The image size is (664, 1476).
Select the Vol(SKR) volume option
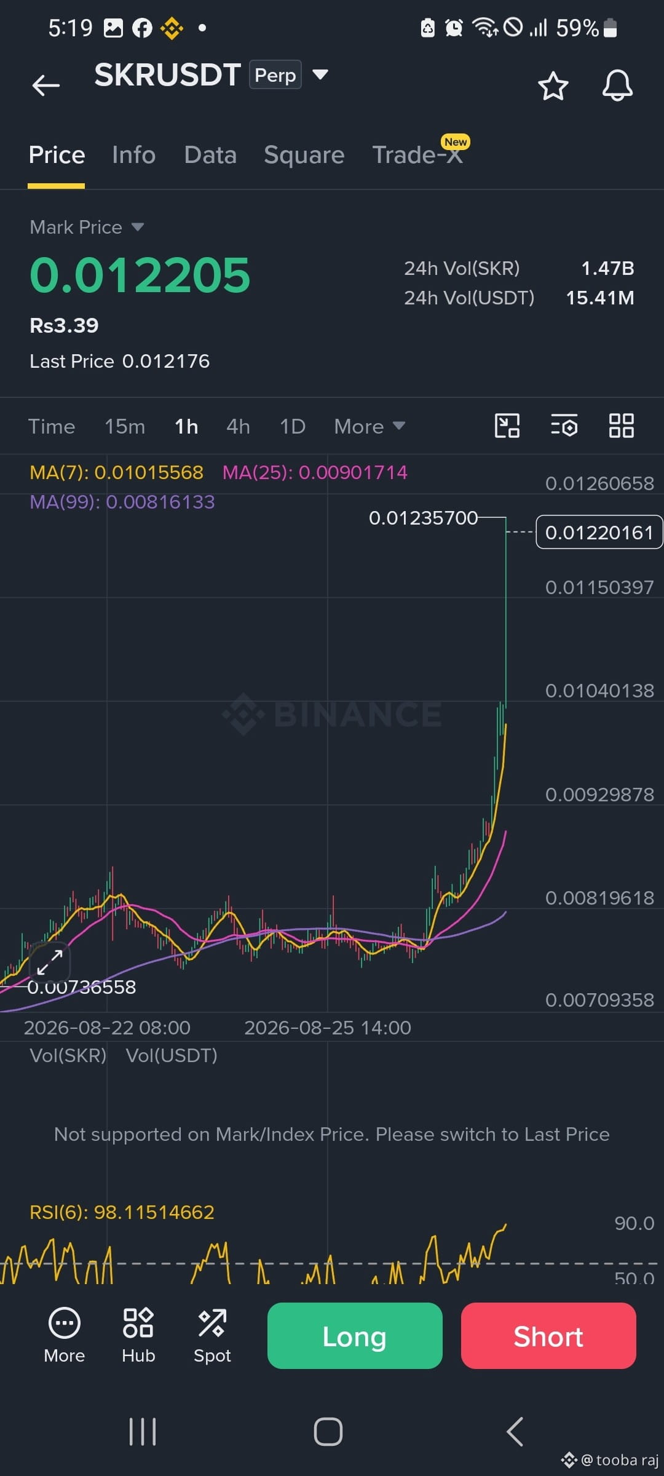[x=68, y=1055]
